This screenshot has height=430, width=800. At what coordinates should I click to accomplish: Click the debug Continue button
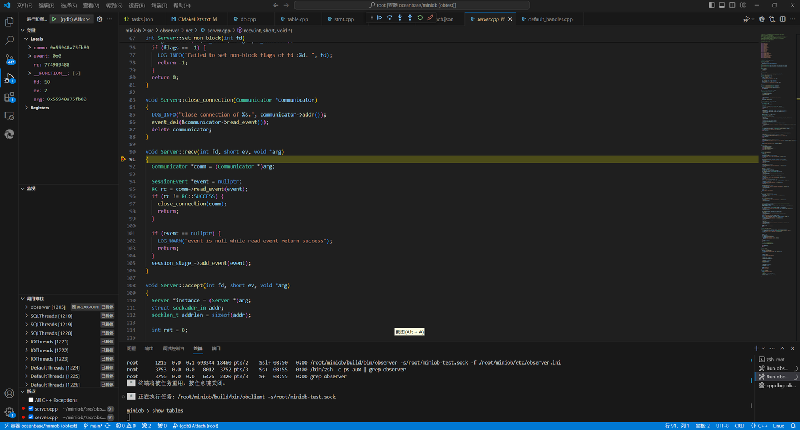(379, 18)
